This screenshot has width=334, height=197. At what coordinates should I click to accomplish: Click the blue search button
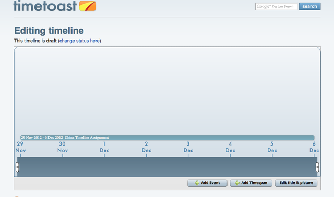point(309,6)
